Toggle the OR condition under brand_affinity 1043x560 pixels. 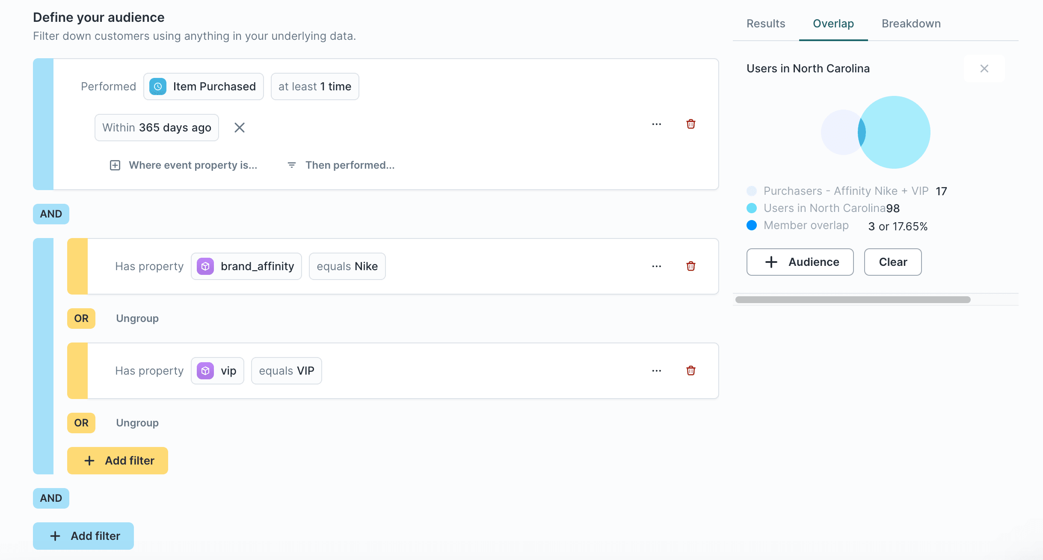pos(81,319)
